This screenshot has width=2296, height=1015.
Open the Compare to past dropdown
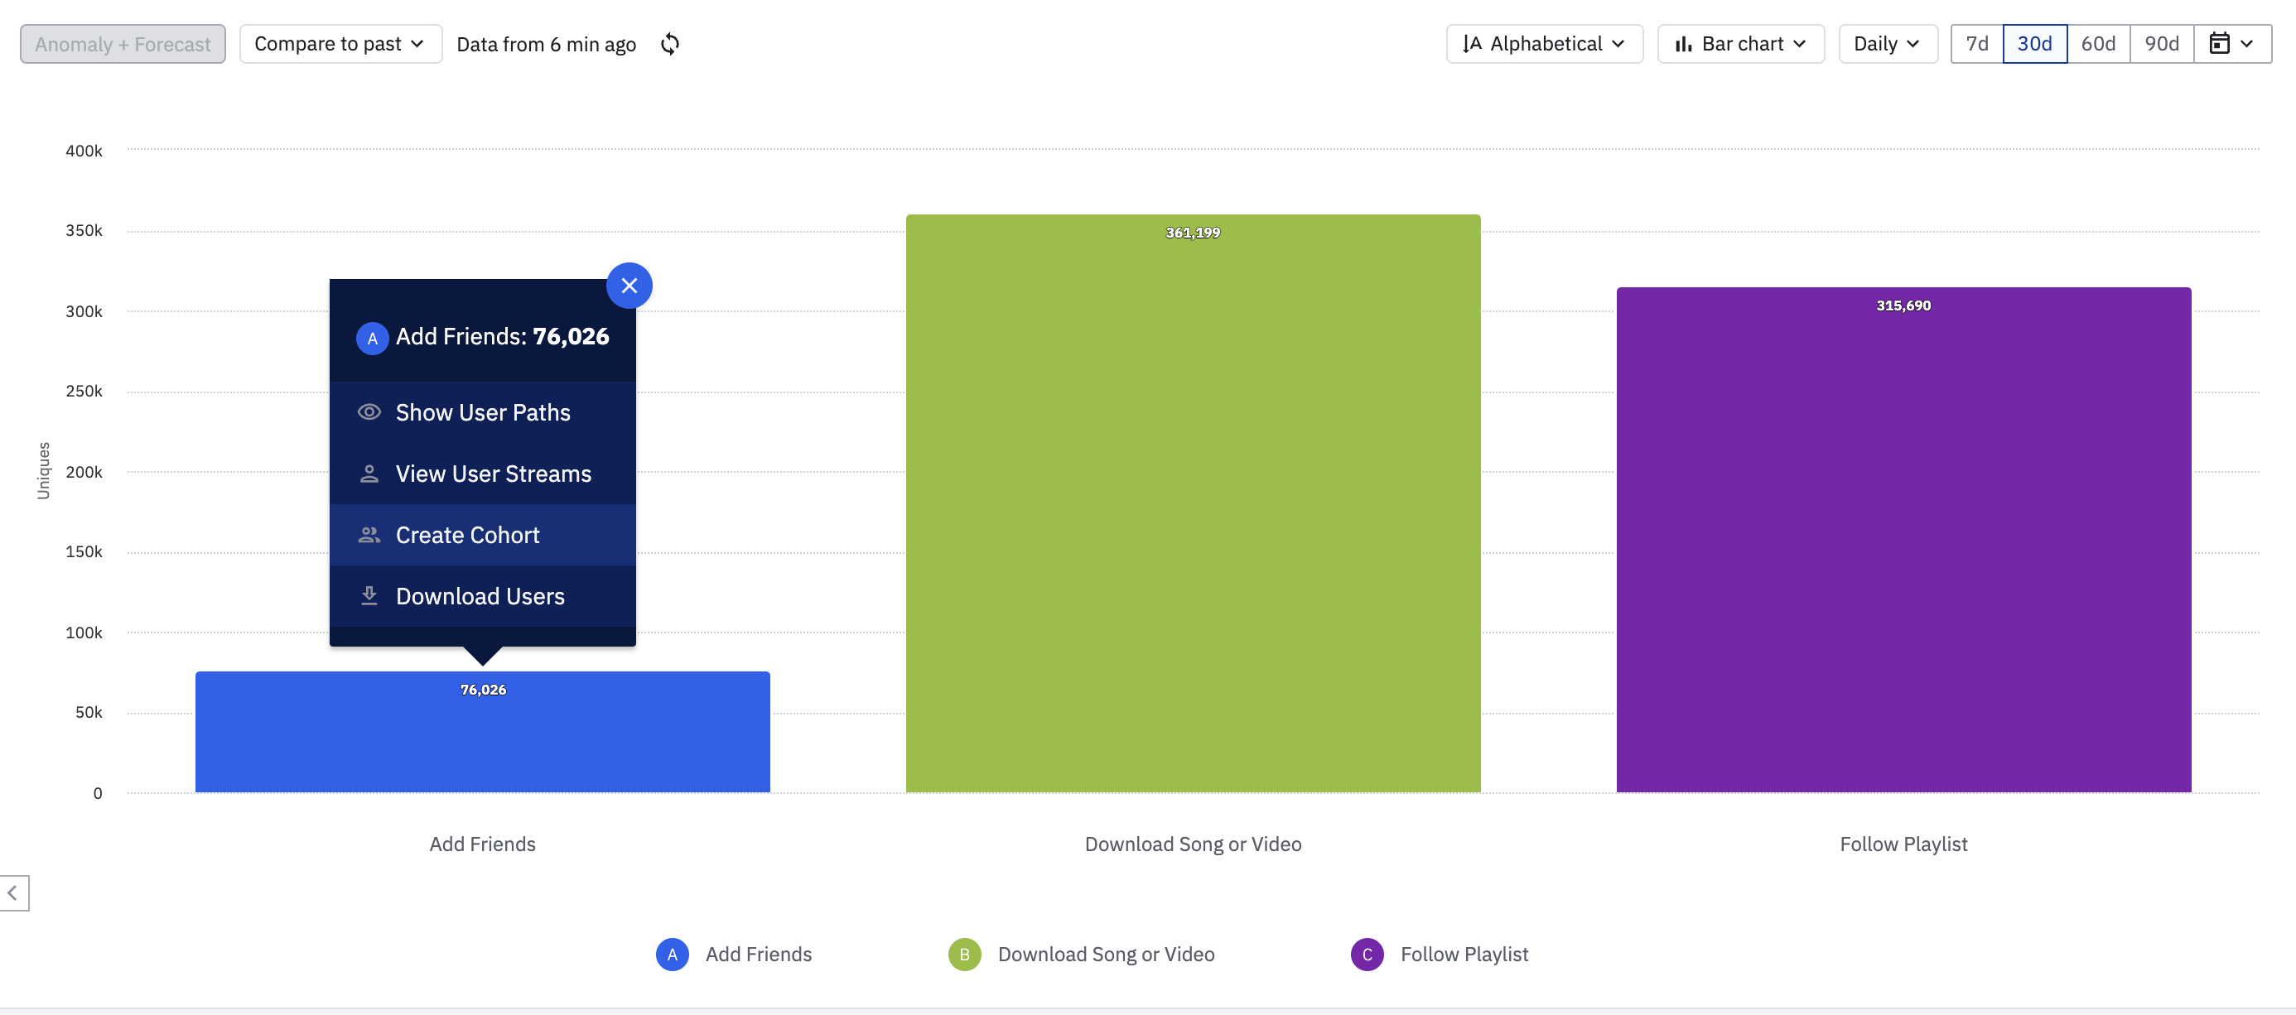coord(340,44)
